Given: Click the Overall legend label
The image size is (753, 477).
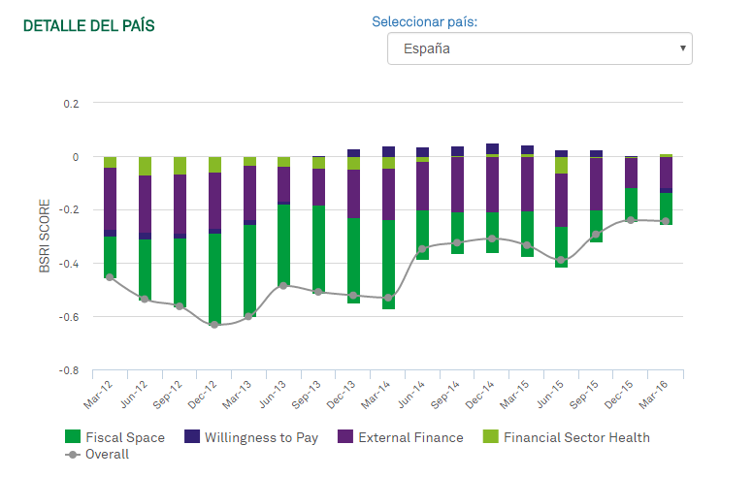Looking at the screenshot, I should click(x=107, y=454).
